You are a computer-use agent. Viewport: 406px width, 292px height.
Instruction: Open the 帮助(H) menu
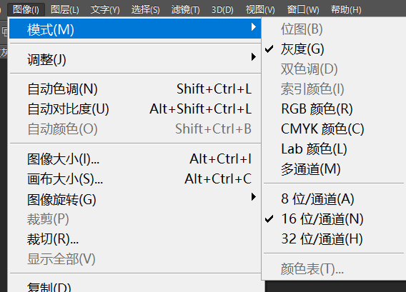tap(346, 9)
